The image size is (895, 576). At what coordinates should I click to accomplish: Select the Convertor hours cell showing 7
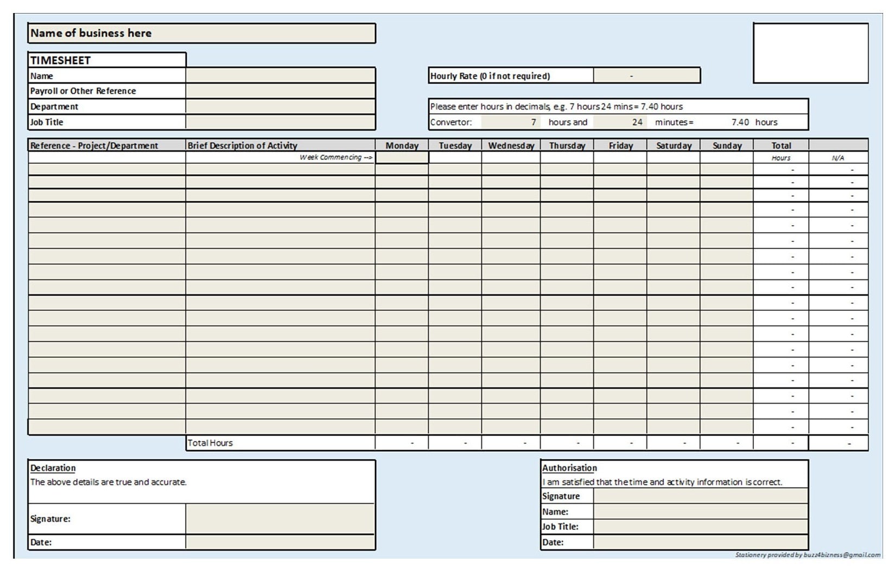click(510, 122)
